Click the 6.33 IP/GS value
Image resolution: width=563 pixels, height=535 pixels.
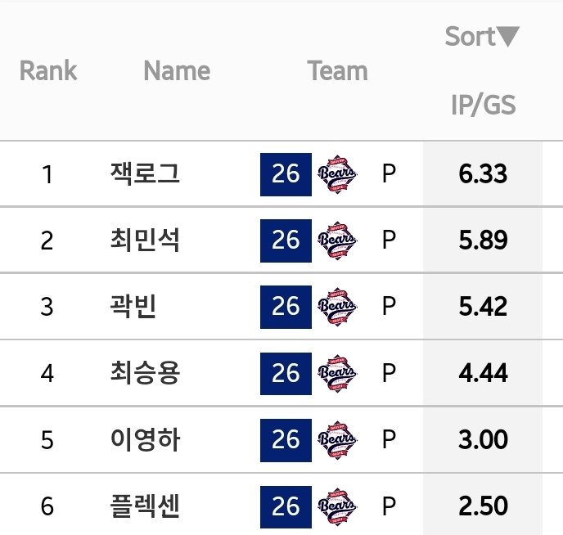tap(483, 174)
